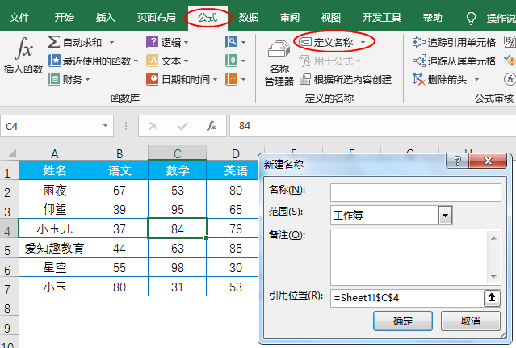Click Trace Precedents (追踪引用单元格)
516x348 pixels.
click(454, 42)
